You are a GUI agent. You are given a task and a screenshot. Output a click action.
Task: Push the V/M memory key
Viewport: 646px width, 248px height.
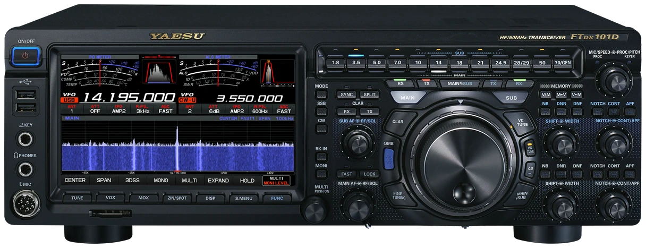tap(546, 94)
